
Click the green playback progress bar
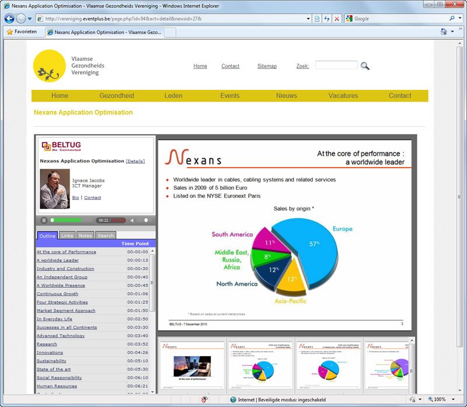[67, 220]
